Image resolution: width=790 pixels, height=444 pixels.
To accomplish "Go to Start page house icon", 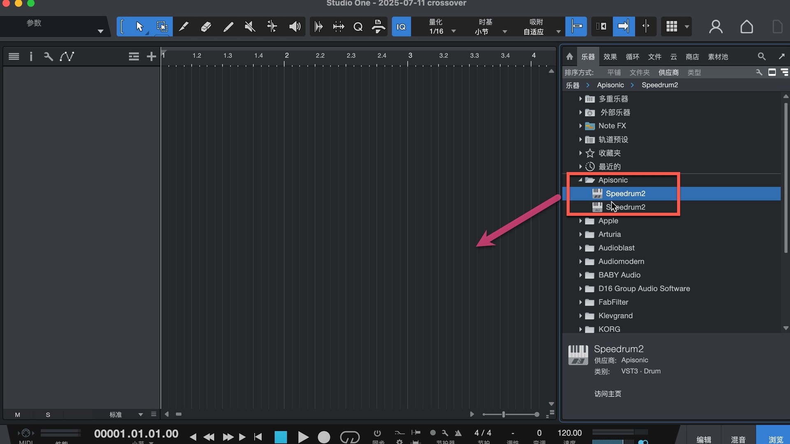I will point(746,27).
